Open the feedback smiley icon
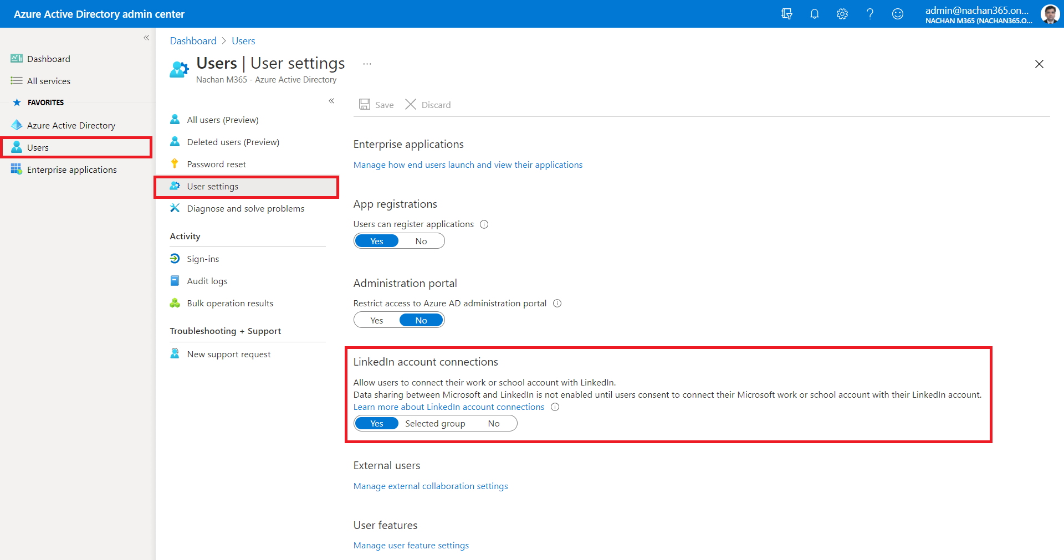 coord(897,14)
